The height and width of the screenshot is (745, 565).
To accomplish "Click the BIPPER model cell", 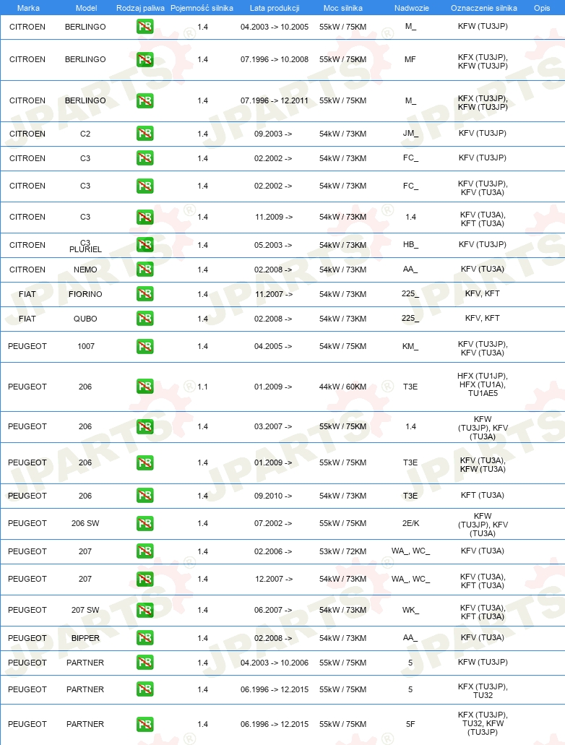I will (x=85, y=638).
